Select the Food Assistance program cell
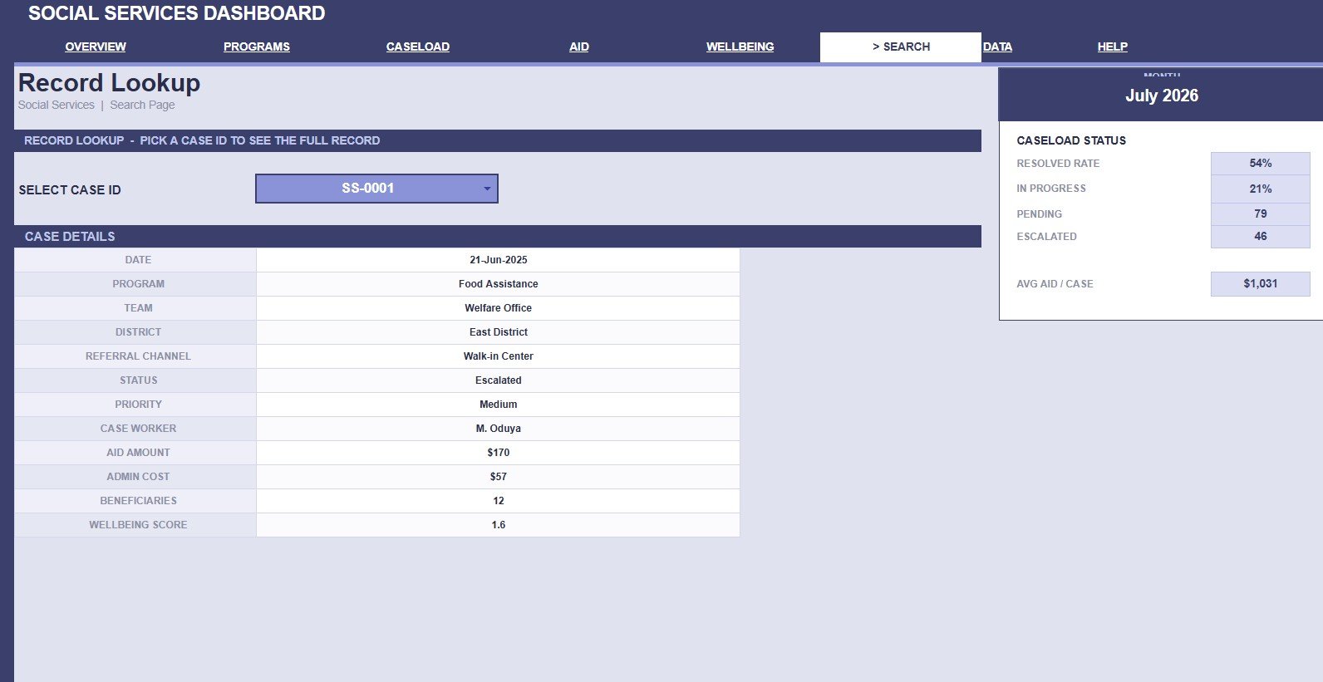This screenshot has height=682, width=1323. click(499, 284)
